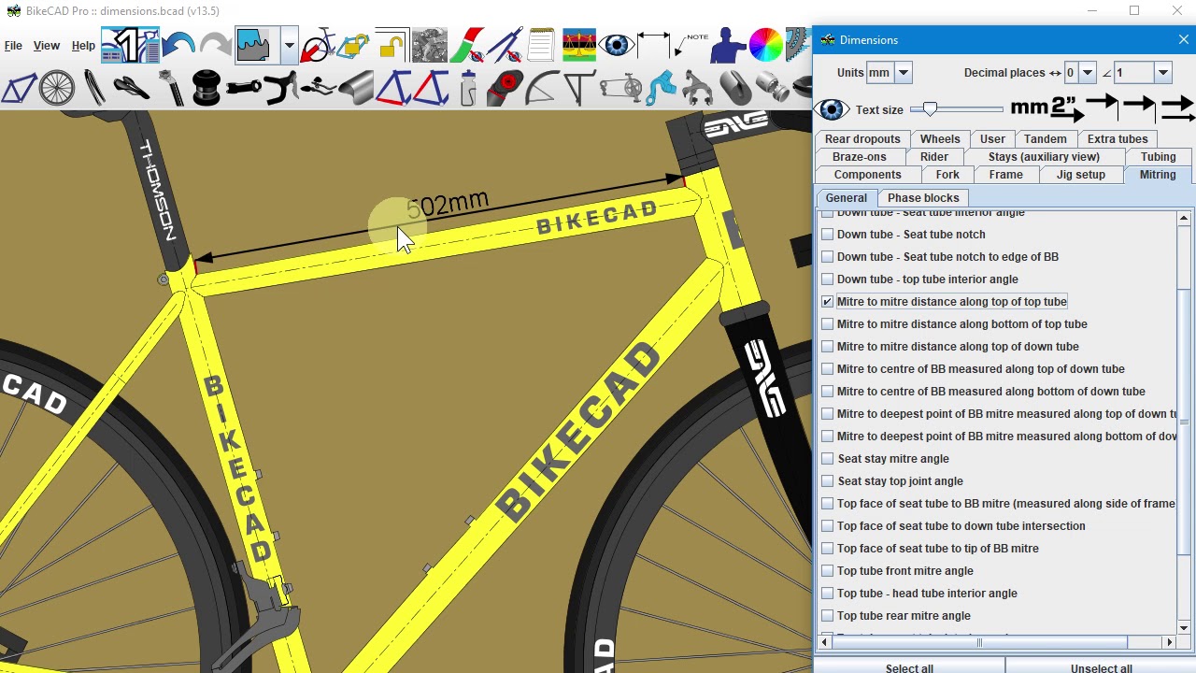Check Top tube rear mitre angle
The width and height of the screenshot is (1196, 673).
pyautogui.click(x=827, y=616)
